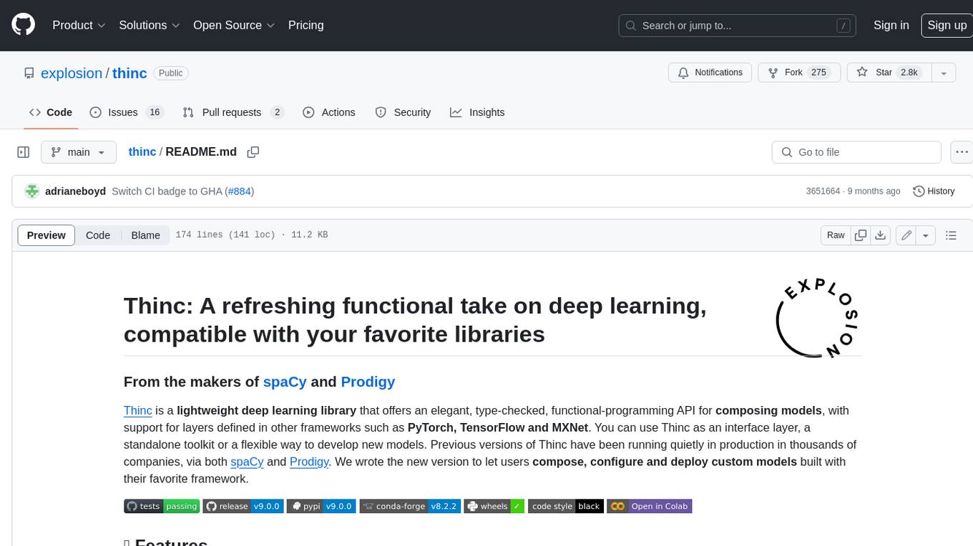Open the Raw file view
This screenshot has width=973, height=546.
[x=836, y=235]
